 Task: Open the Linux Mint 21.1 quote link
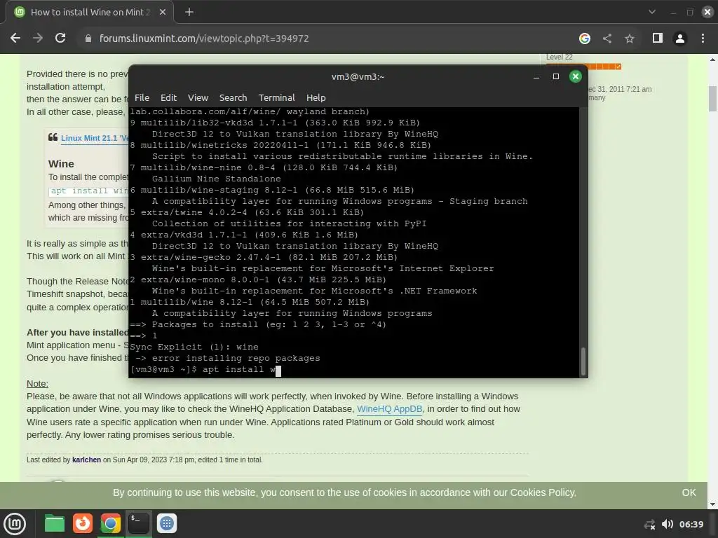(x=95, y=138)
